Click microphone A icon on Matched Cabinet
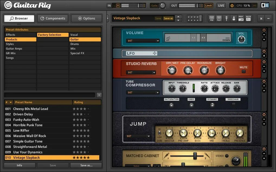 pos(166,156)
